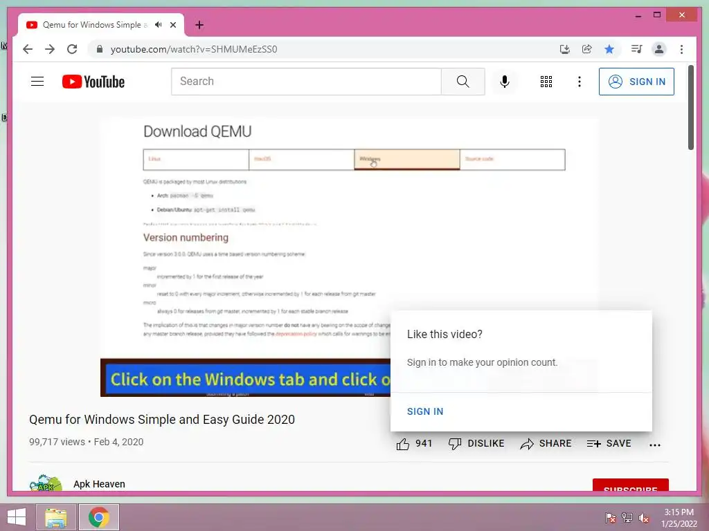709x531 pixels.
Task: Submit search with the magnifier button
Action: pyautogui.click(x=463, y=82)
